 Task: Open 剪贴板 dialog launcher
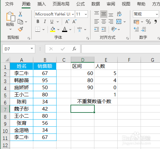(29, 38)
